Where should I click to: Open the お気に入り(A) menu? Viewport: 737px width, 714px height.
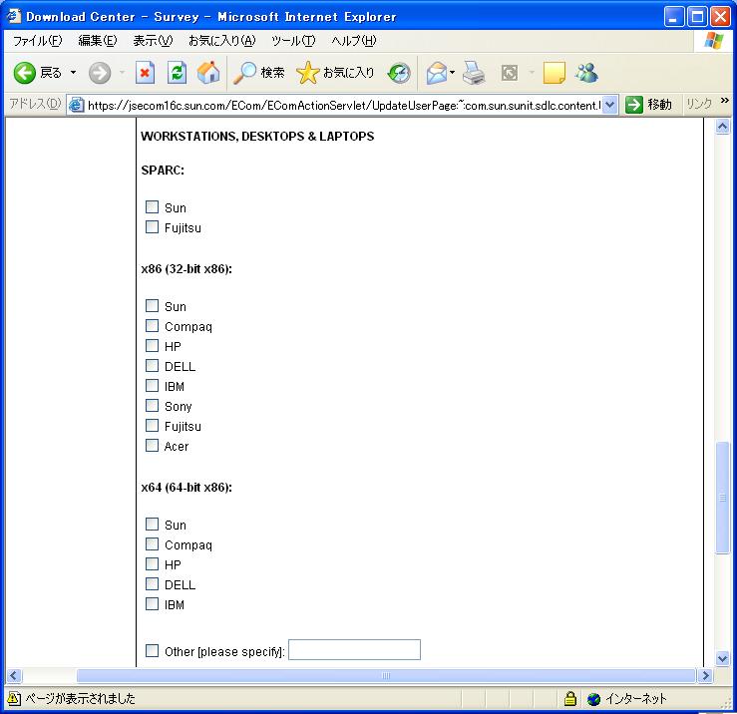click(x=221, y=41)
